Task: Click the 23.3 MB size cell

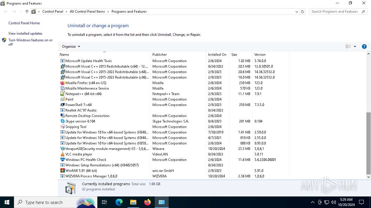Action: point(244,149)
